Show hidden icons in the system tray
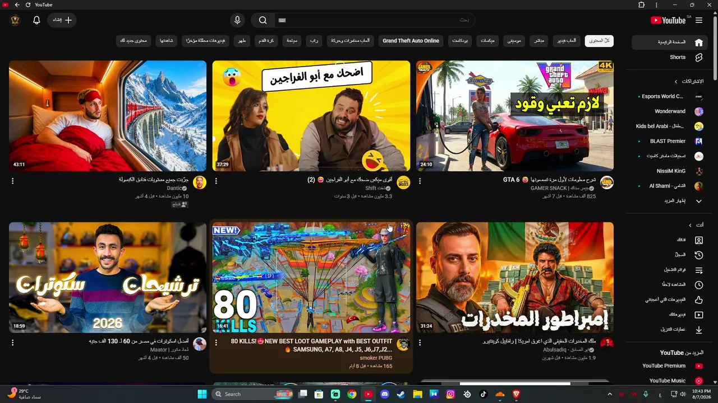The image size is (718, 403). pos(610,394)
